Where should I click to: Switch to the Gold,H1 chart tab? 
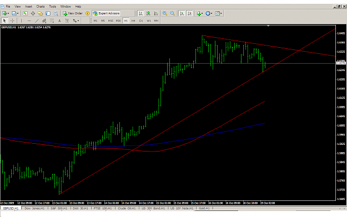(x=204, y=208)
